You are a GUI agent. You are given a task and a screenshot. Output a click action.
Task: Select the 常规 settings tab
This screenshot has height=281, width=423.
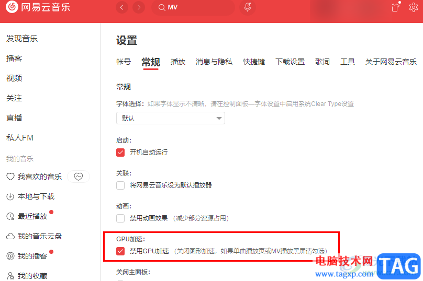coord(151,62)
